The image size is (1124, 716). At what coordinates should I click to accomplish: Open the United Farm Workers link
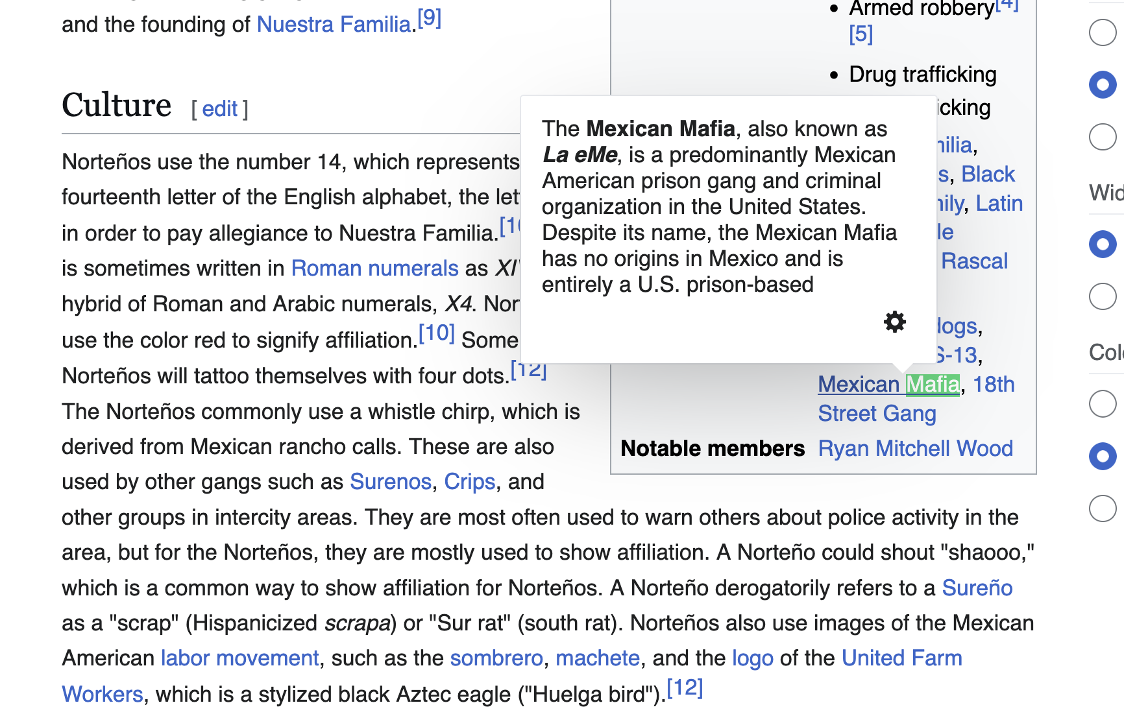902,658
